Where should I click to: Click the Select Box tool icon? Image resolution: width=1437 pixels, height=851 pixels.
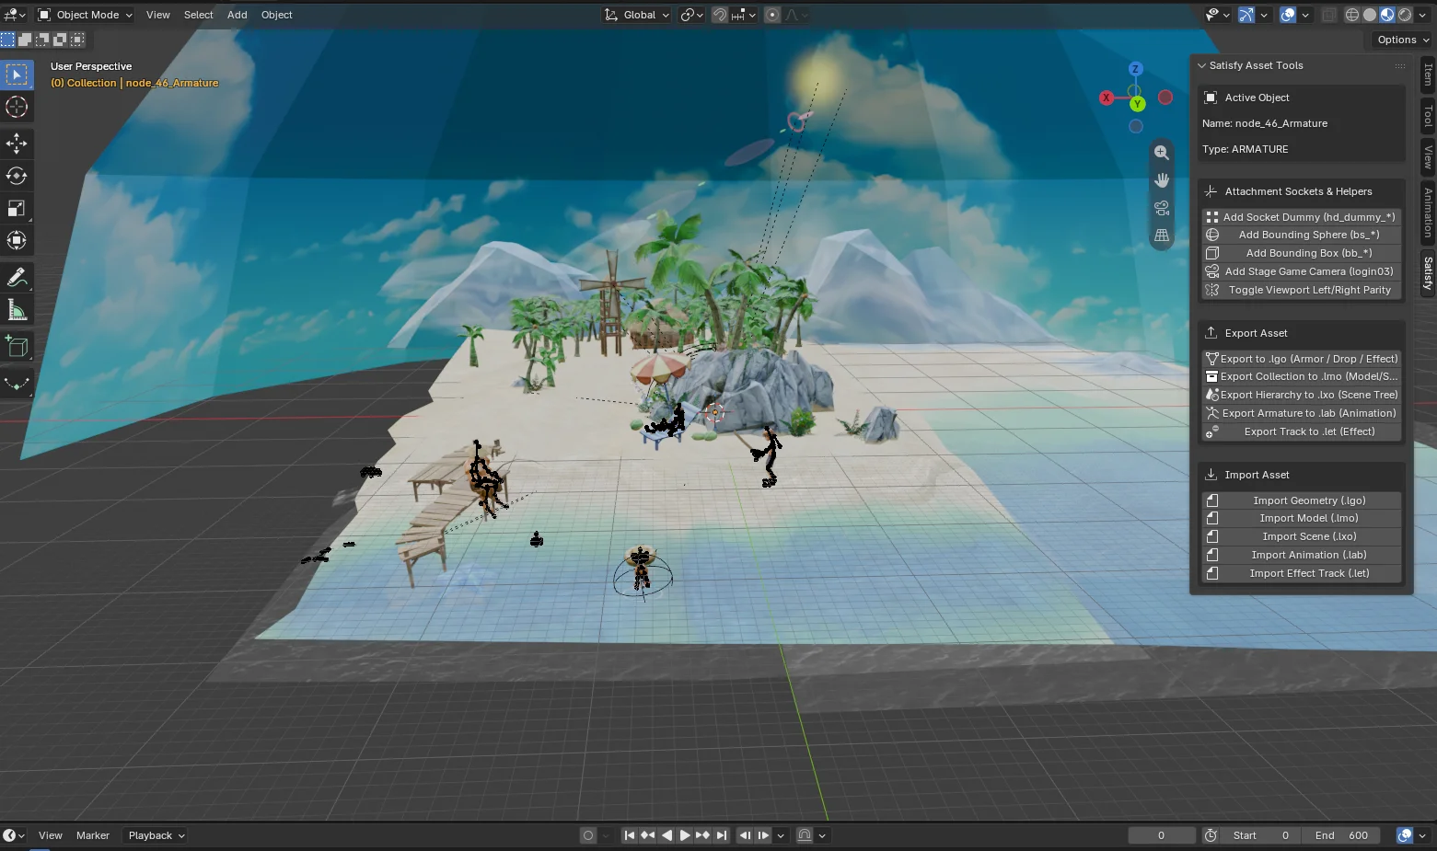(17, 75)
